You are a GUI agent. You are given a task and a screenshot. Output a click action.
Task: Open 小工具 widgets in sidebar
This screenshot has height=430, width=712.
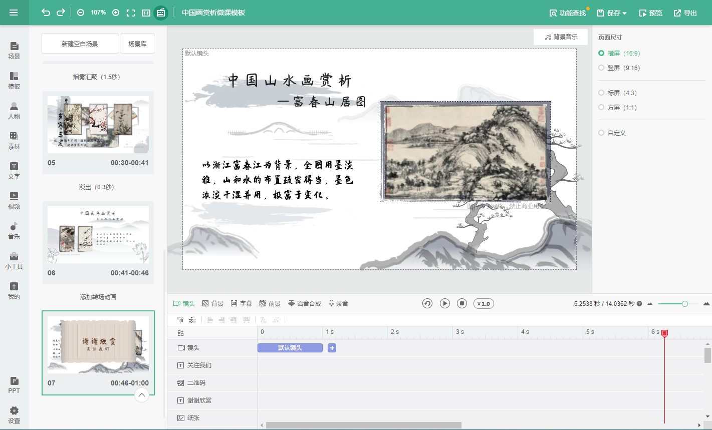14,261
